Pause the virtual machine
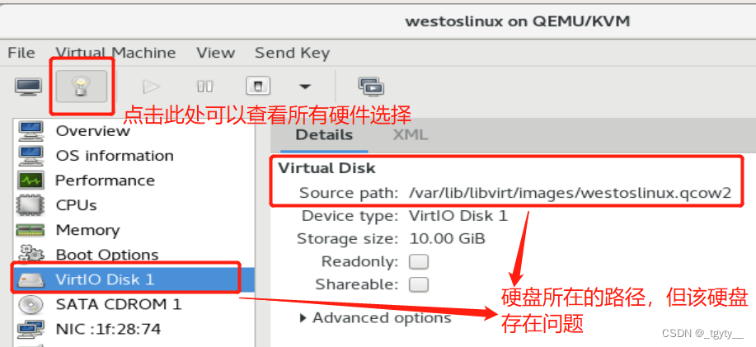The width and height of the screenshot is (756, 347). pyautogui.click(x=204, y=86)
